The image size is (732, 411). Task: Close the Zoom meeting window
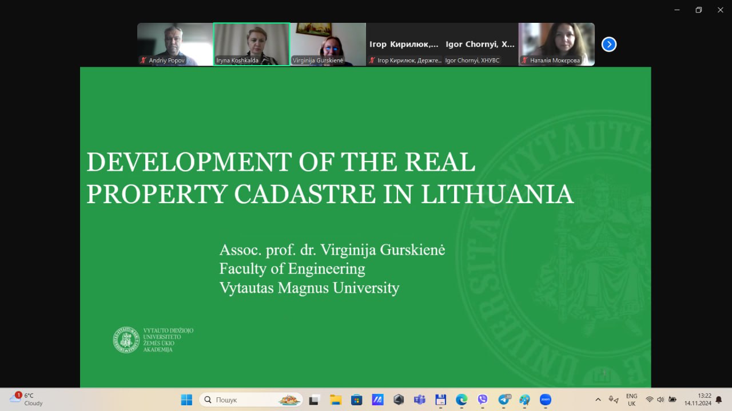[x=720, y=10]
